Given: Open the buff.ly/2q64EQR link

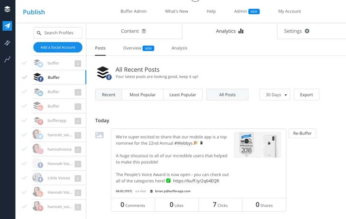Looking at the screenshot, I should (196, 181).
